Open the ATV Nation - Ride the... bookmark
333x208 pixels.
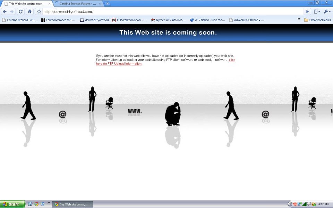pos(207,20)
